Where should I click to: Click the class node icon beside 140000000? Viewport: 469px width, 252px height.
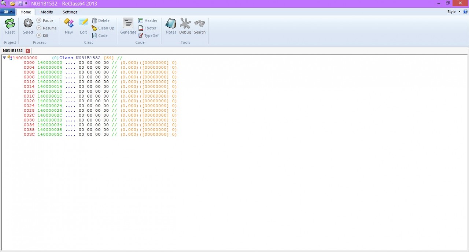10,58
